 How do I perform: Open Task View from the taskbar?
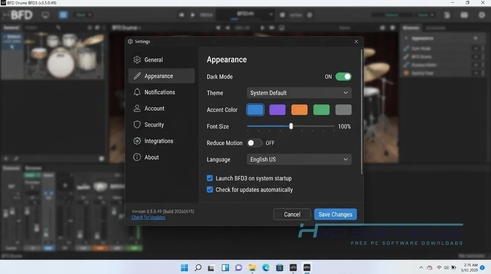[x=212, y=268]
